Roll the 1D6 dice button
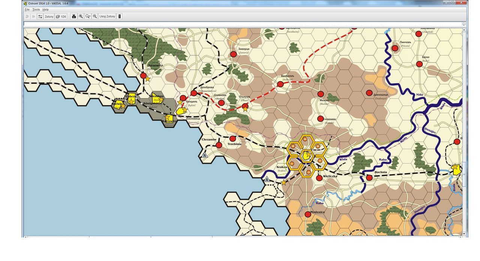Image resolution: width=480 pixels, height=261 pixels. pos(61,16)
